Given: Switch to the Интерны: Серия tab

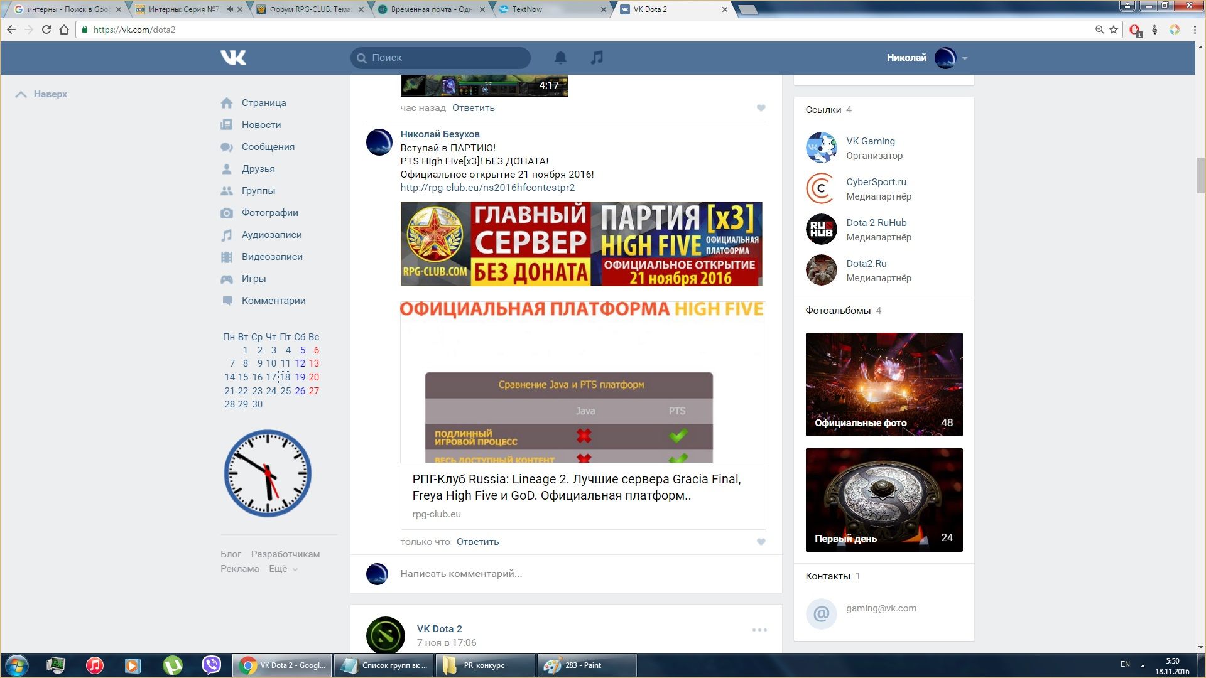Looking at the screenshot, I should click(x=183, y=9).
